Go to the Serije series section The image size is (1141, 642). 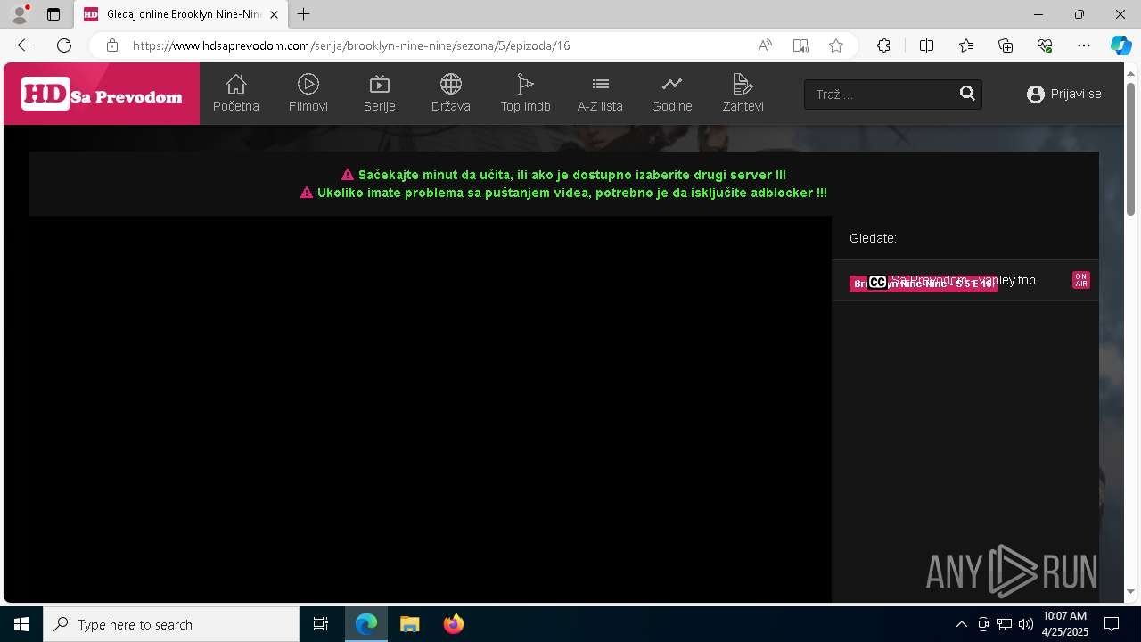pyautogui.click(x=380, y=94)
